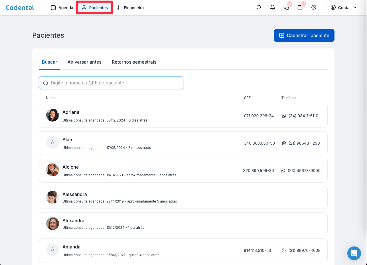Open calendar alerts icon with badge 2
The image size is (367, 265).
pyautogui.click(x=300, y=8)
